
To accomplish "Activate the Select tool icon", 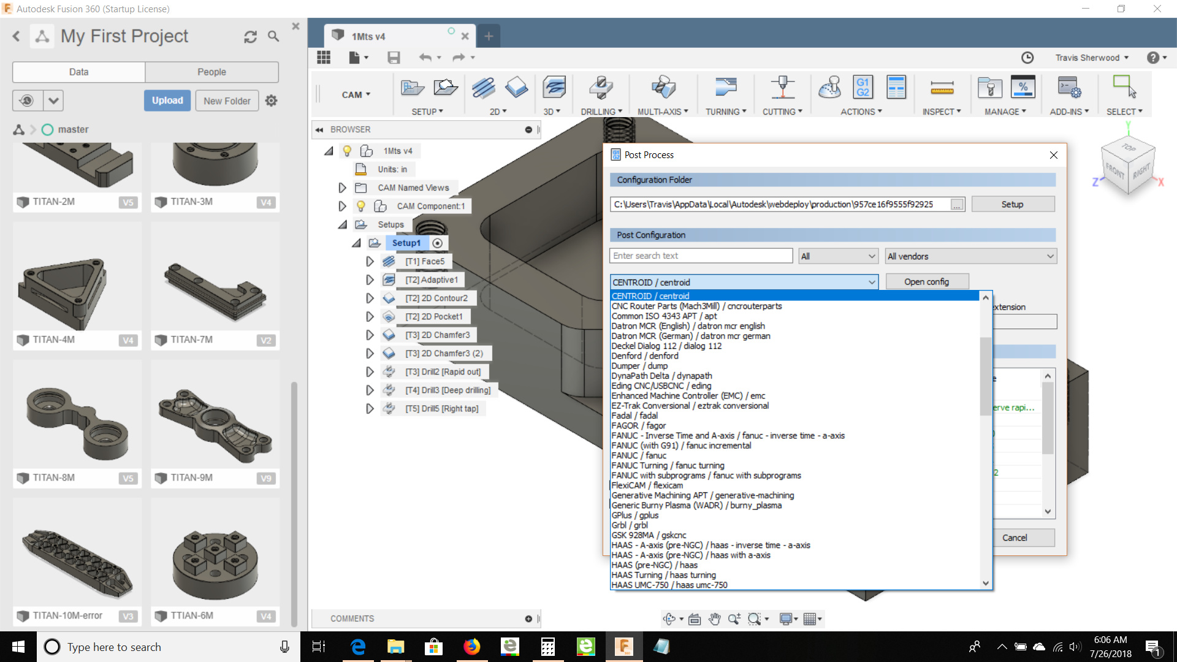I will [1124, 87].
